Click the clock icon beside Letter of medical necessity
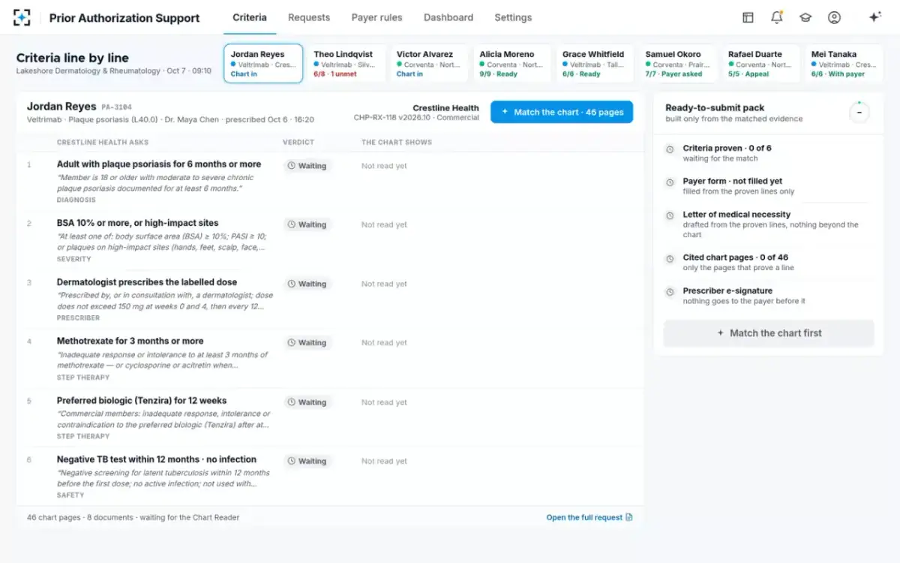The width and height of the screenshot is (900, 563). (670, 215)
